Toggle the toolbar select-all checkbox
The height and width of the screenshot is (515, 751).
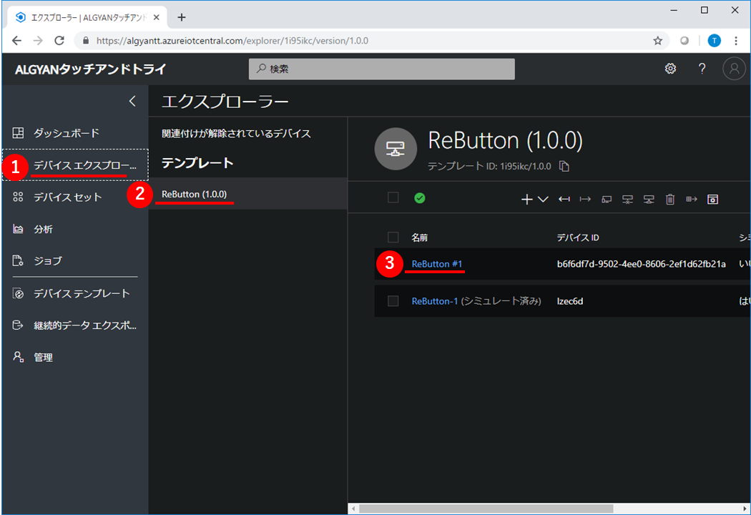click(x=393, y=197)
